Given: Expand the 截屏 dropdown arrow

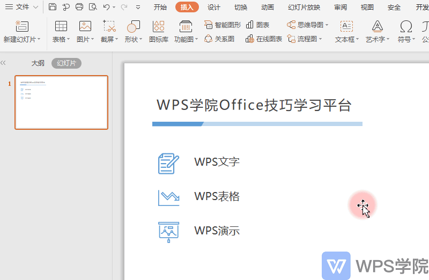Looking at the screenshot, I should [116, 39].
